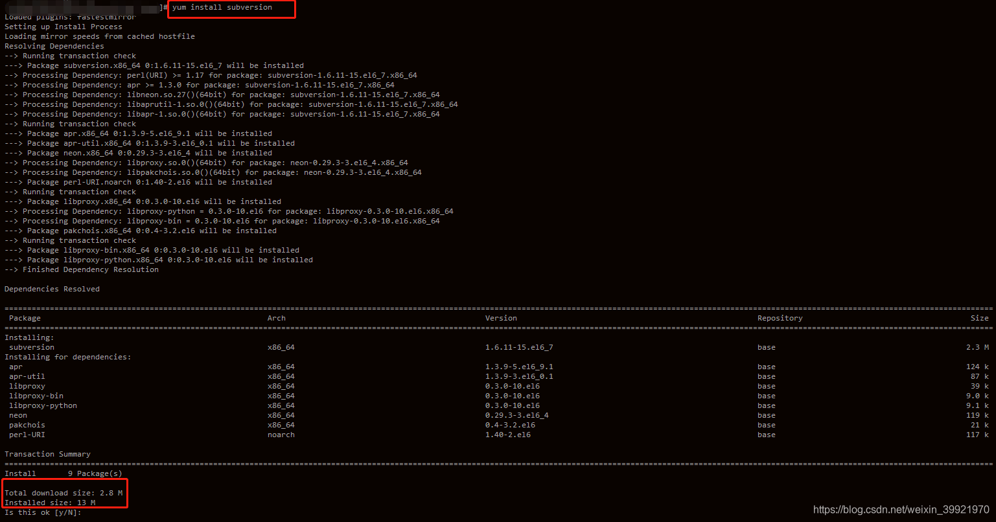996x522 pixels.
Task: Click the 'libproxy-python' package row name
Action: click(x=43, y=405)
